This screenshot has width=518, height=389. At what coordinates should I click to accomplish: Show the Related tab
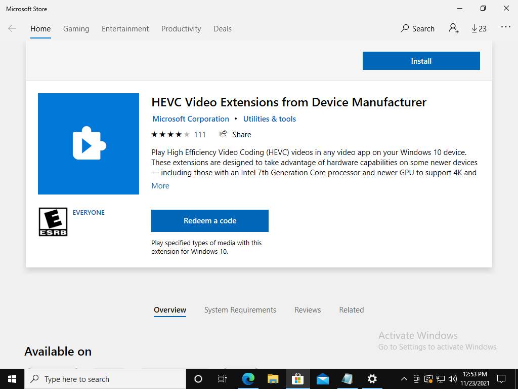(x=351, y=310)
